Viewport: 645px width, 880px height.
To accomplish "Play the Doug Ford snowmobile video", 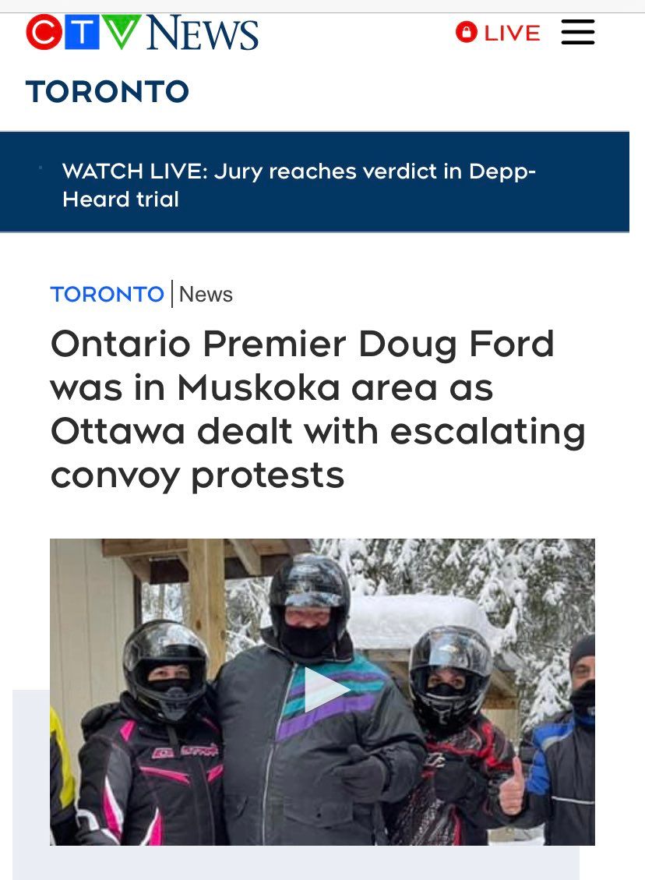I will [326, 690].
